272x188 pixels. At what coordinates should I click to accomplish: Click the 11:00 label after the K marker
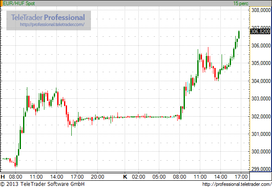[200, 177]
